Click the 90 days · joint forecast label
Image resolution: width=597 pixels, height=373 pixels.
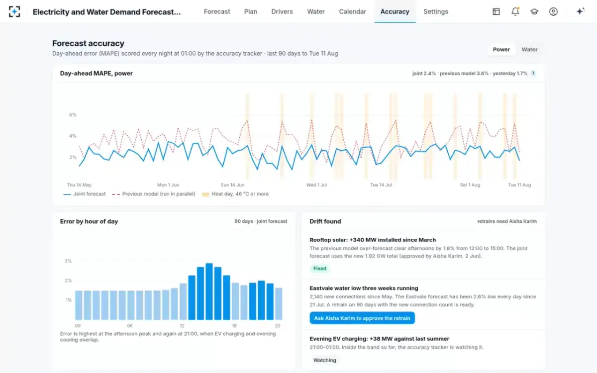tap(261, 221)
